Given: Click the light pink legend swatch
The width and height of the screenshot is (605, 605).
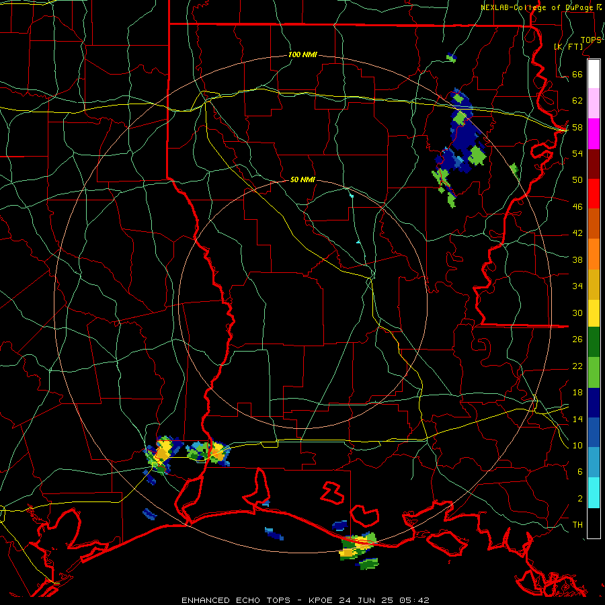Looking at the screenshot, I should point(594,103).
